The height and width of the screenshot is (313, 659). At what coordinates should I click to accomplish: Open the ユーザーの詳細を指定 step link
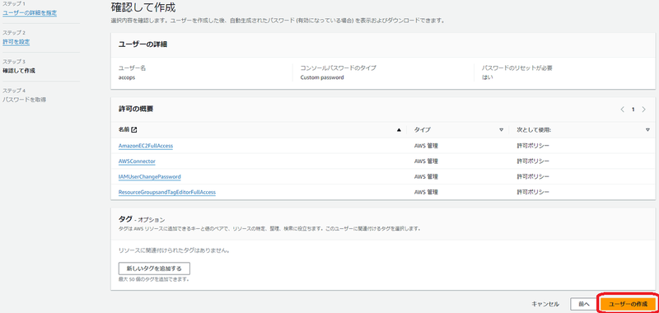30,13
